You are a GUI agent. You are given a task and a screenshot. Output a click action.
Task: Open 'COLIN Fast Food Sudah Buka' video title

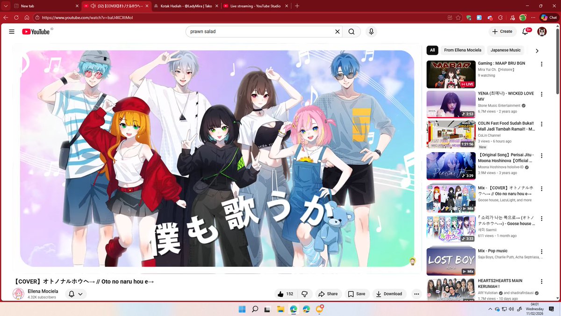coord(506,126)
